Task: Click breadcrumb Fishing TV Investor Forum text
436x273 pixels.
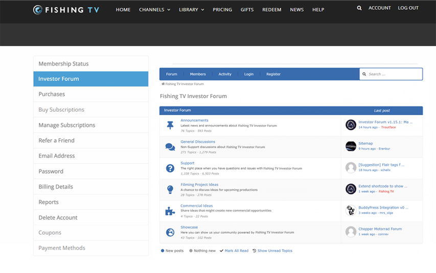Action: [185, 84]
